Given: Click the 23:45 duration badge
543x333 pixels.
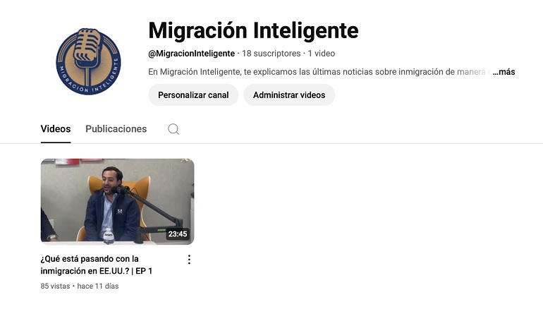Looking at the screenshot, I should click(x=178, y=234).
